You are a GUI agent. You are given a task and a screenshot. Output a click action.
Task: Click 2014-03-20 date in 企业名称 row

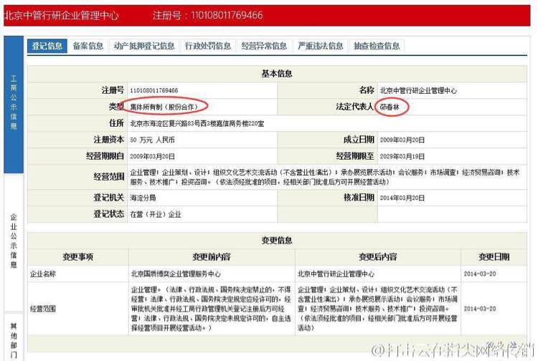(x=480, y=274)
